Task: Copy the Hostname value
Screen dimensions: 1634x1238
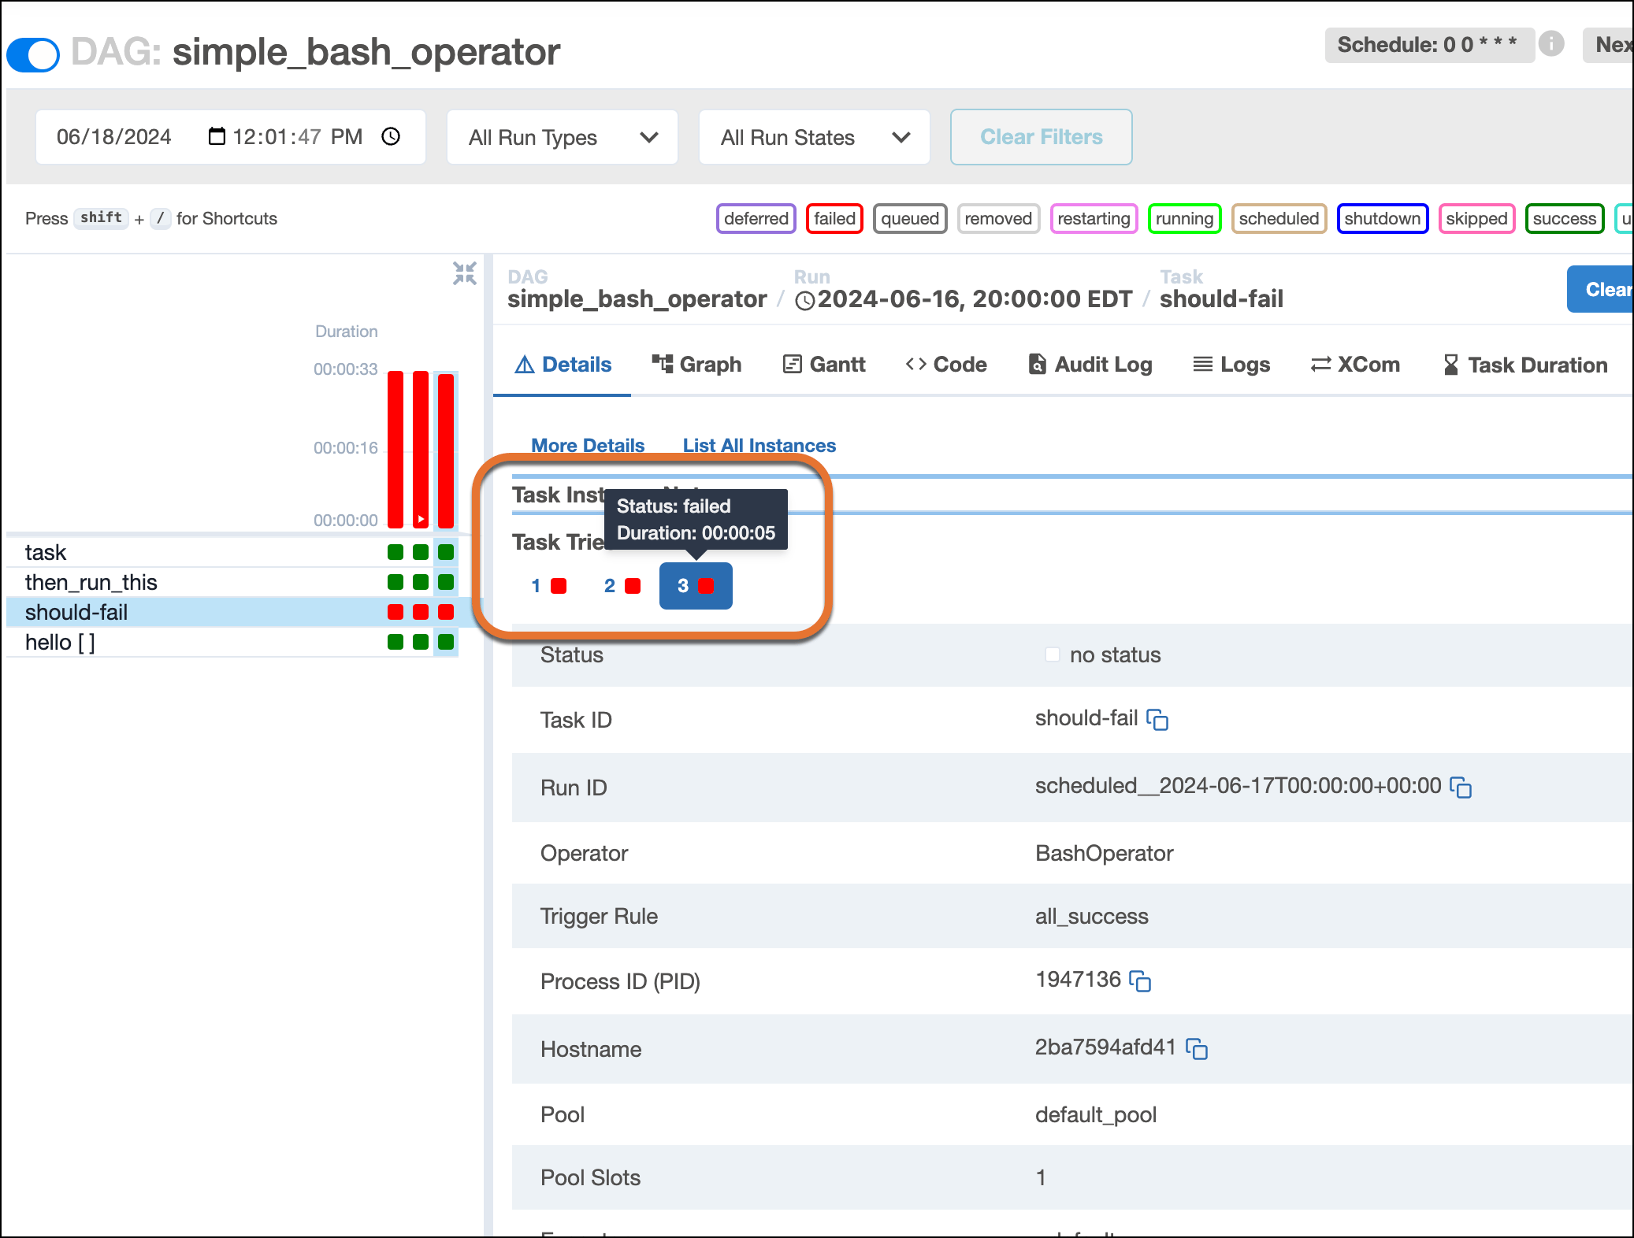Action: 1197,1048
